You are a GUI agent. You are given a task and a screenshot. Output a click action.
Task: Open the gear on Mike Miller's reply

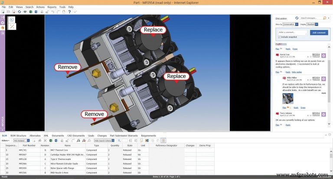click(x=323, y=79)
